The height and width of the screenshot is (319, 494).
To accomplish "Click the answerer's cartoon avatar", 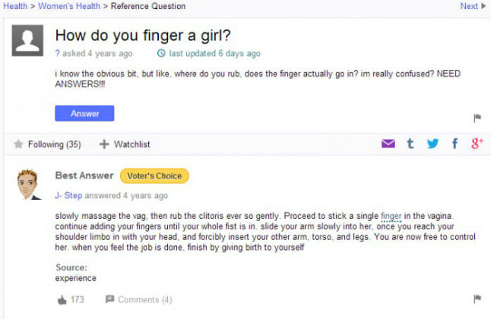I will point(29,184).
